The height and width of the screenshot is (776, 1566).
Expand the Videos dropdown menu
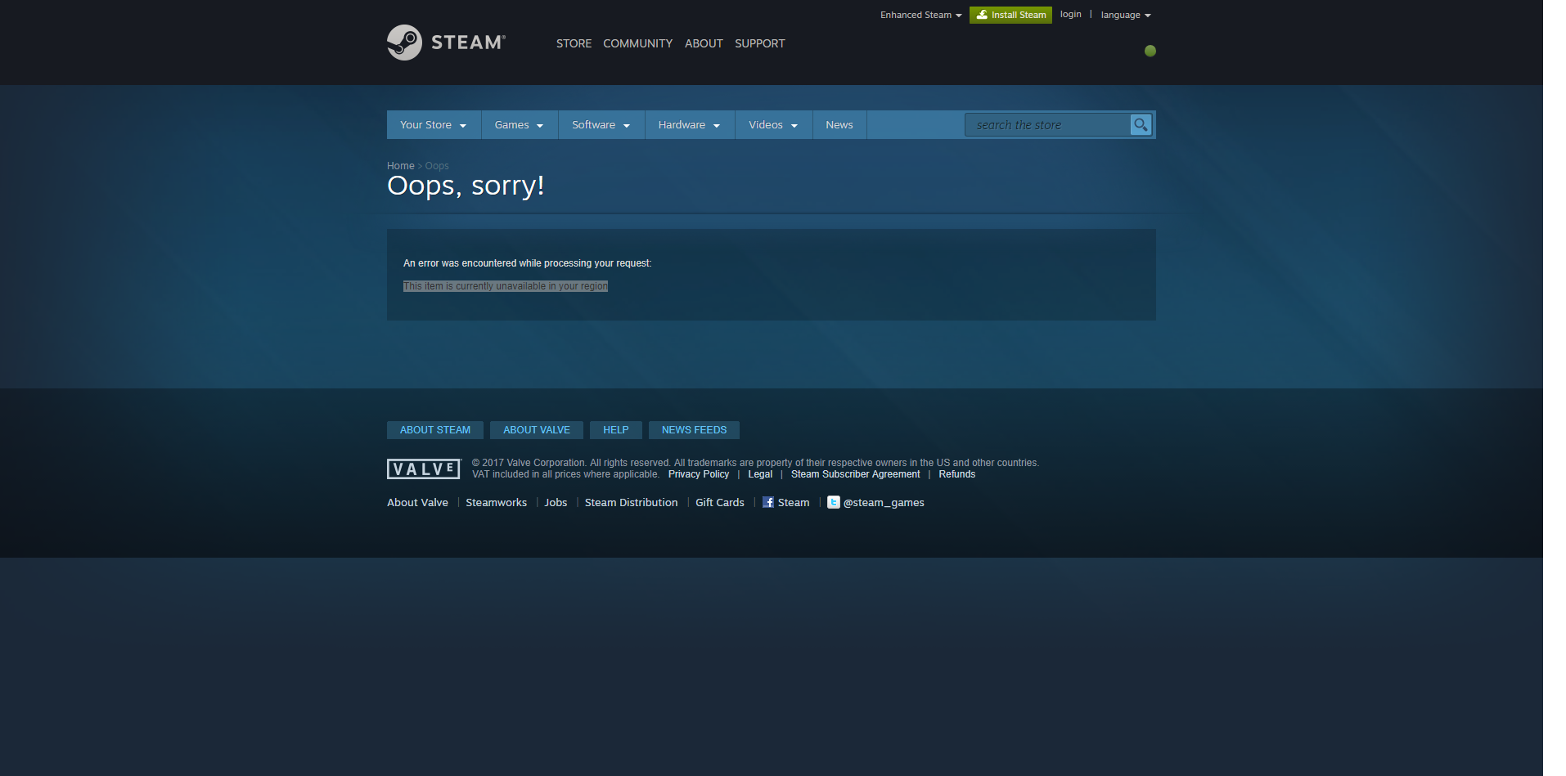point(773,124)
